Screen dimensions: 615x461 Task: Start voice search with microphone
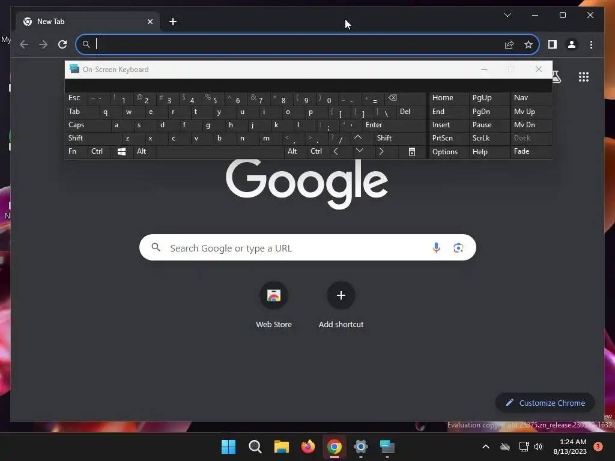click(x=436, y=247)
